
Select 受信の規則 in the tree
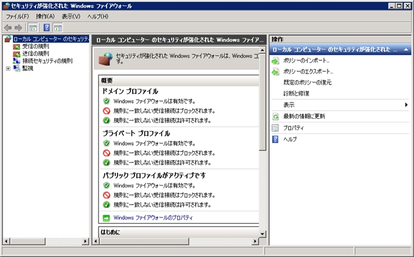tap(36, 47)
